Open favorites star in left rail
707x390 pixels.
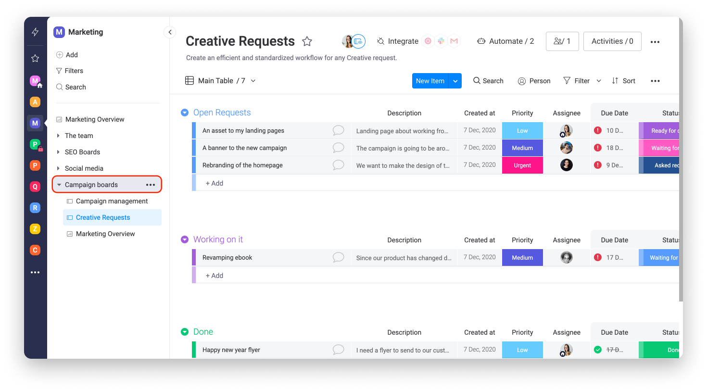pyautogui.click(x=35, y=58)
